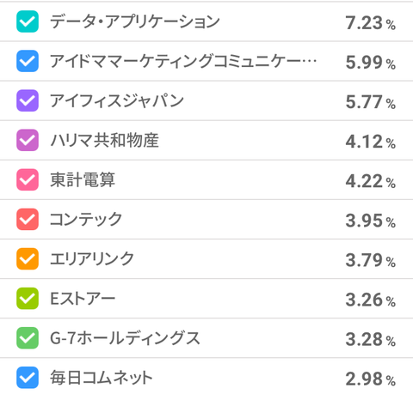
Task: Click the 3.28% G-7 percentage
Action: click(x=371, y=339)
